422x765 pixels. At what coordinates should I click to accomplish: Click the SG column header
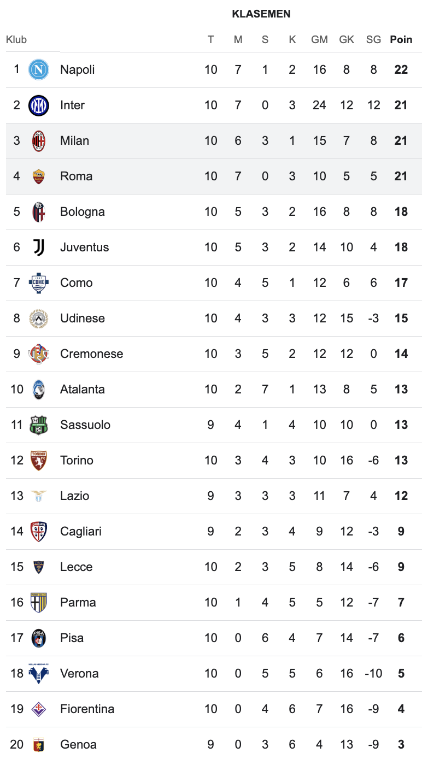pos(373,39)
